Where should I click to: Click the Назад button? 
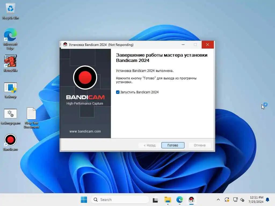pos(149,145)
